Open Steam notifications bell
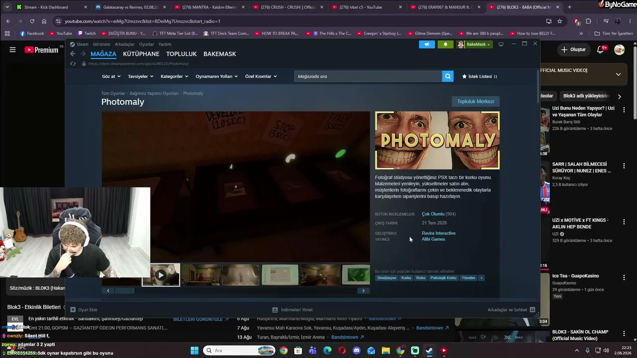The image size is (637, 358). pyautogui.click(x=445, y=44)
